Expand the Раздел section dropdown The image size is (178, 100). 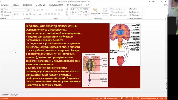(6, 15)
